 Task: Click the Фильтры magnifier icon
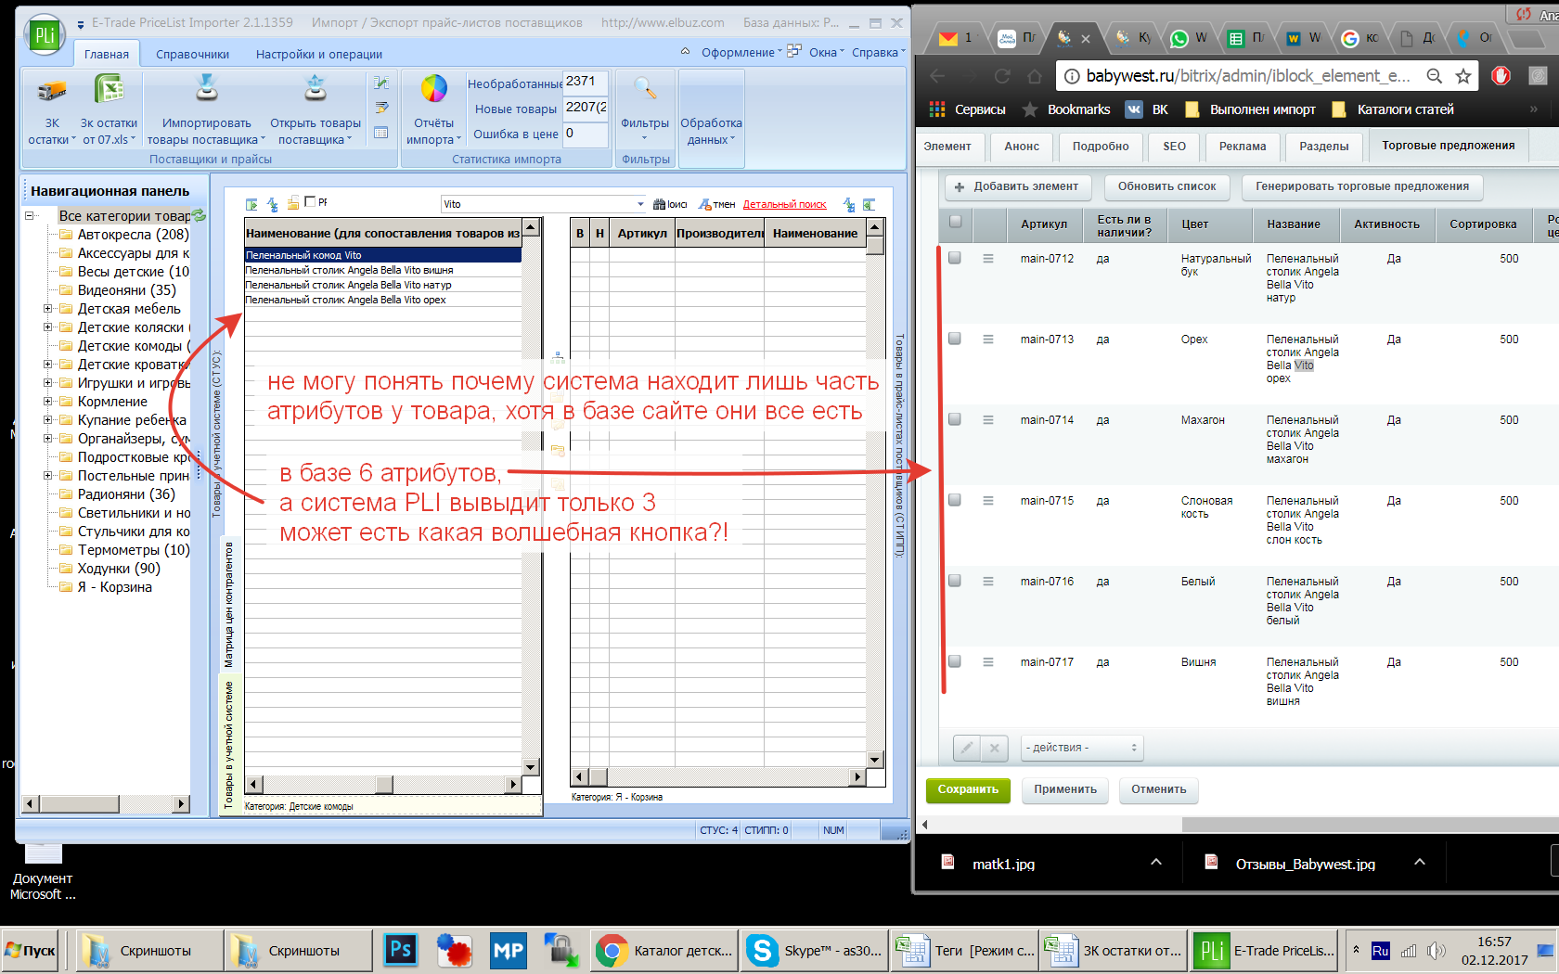tap(645, 89)
